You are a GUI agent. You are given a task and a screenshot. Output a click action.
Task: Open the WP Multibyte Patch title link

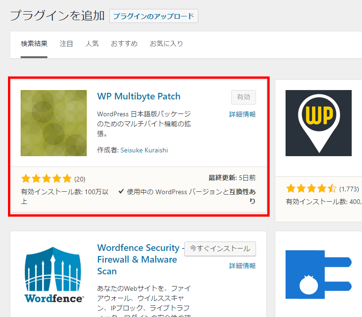click(138, 97)
